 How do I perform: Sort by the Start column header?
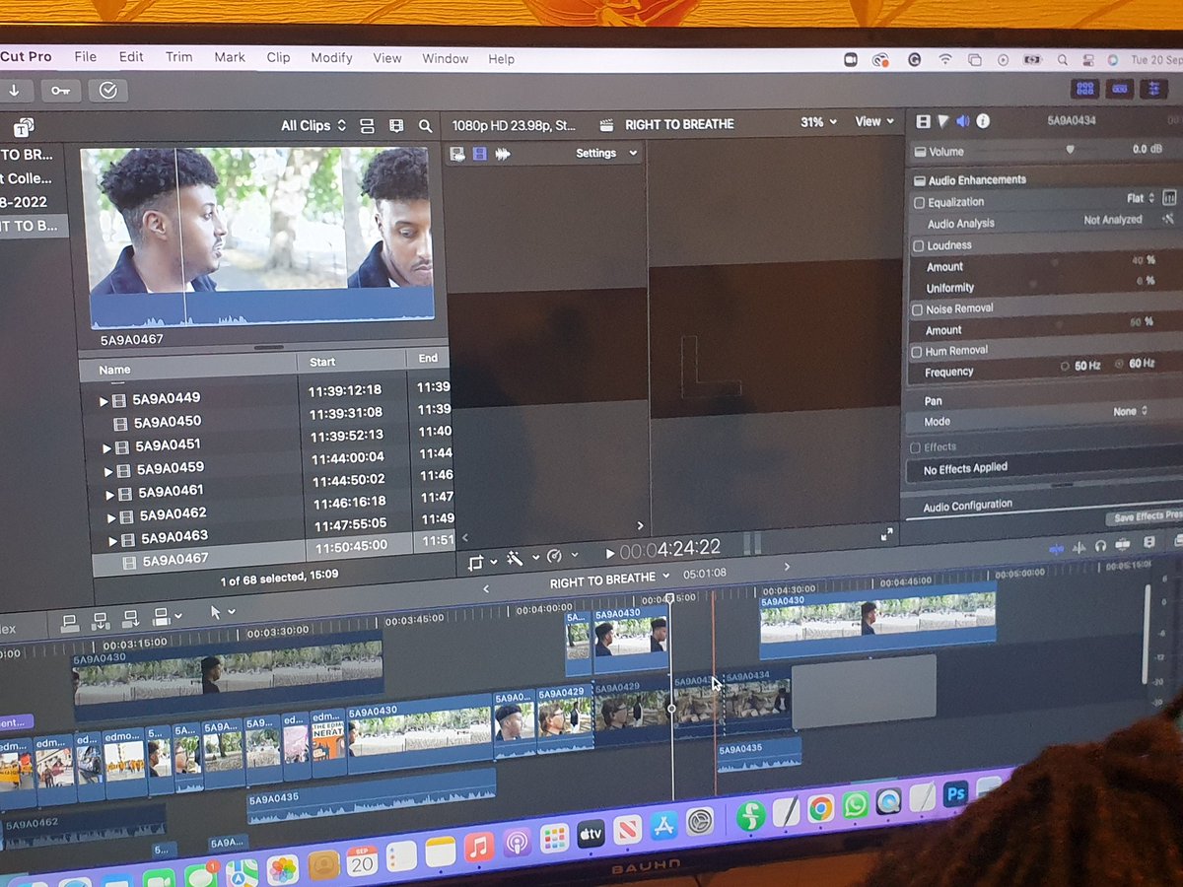(x=353, y=362)
